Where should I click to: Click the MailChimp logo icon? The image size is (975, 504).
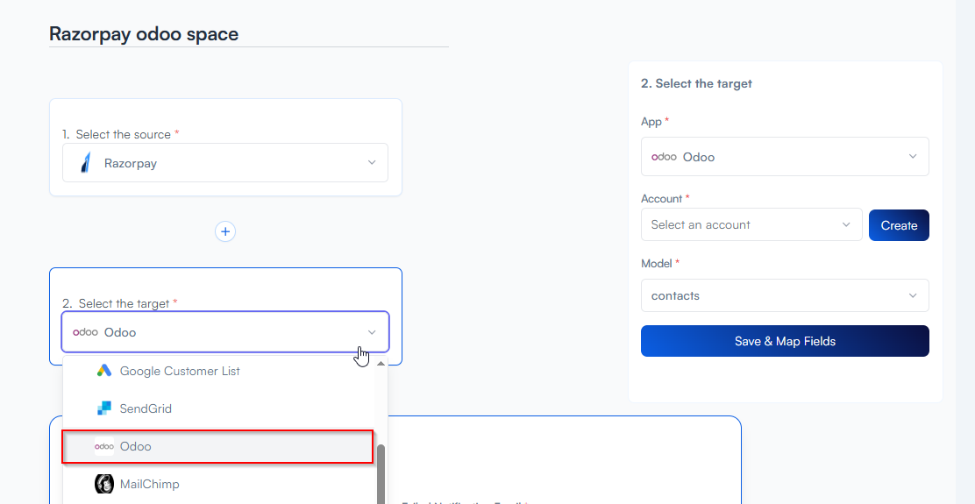[104, 484]
